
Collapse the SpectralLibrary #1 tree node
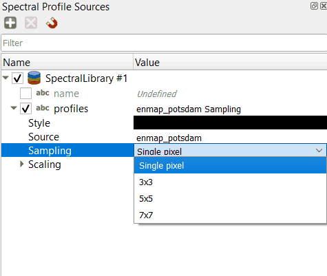[6, 78]
